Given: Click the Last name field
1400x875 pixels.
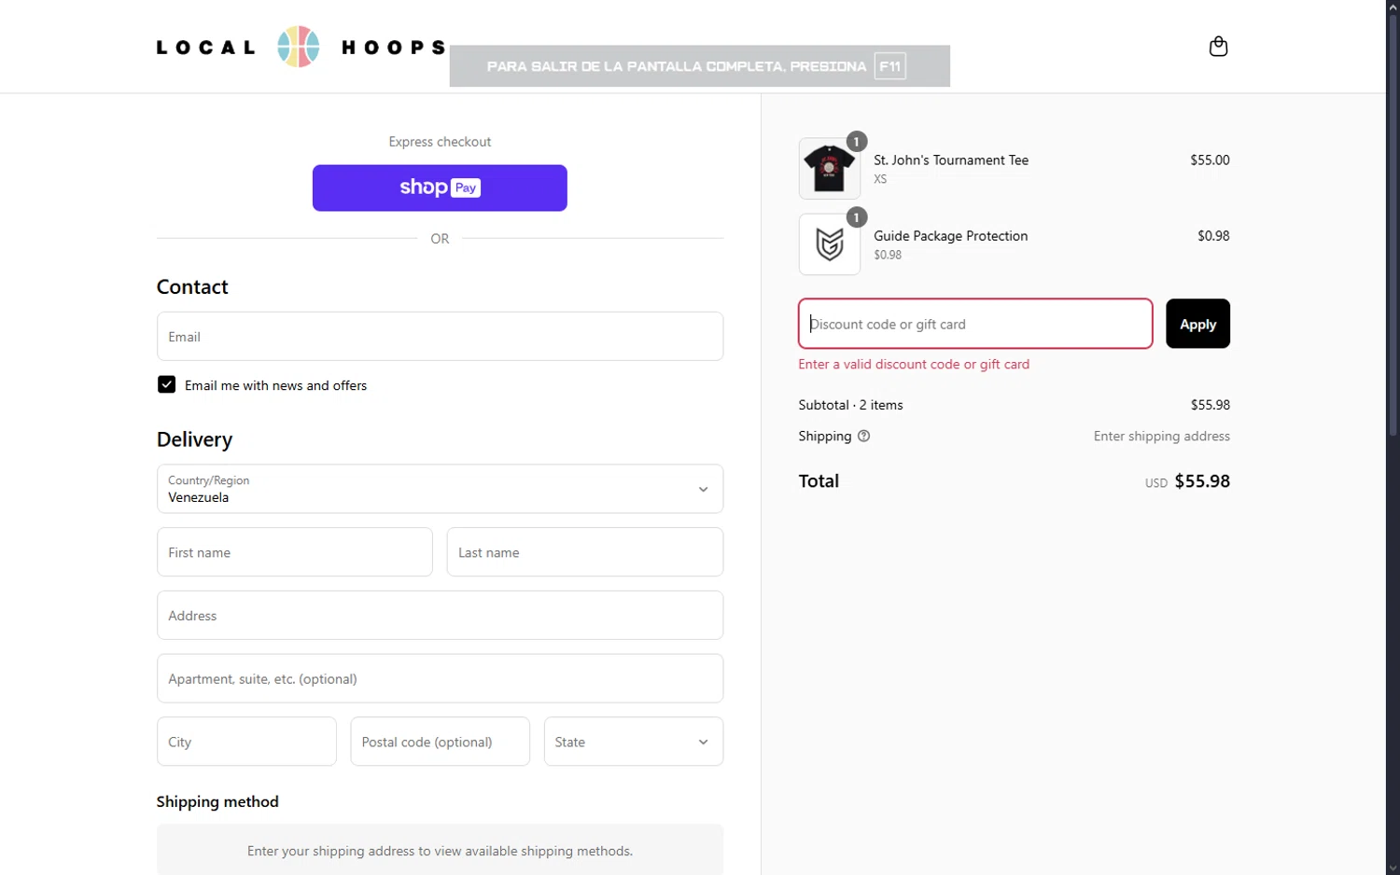Looking at the screenshot, I should [x=584, y=552].
